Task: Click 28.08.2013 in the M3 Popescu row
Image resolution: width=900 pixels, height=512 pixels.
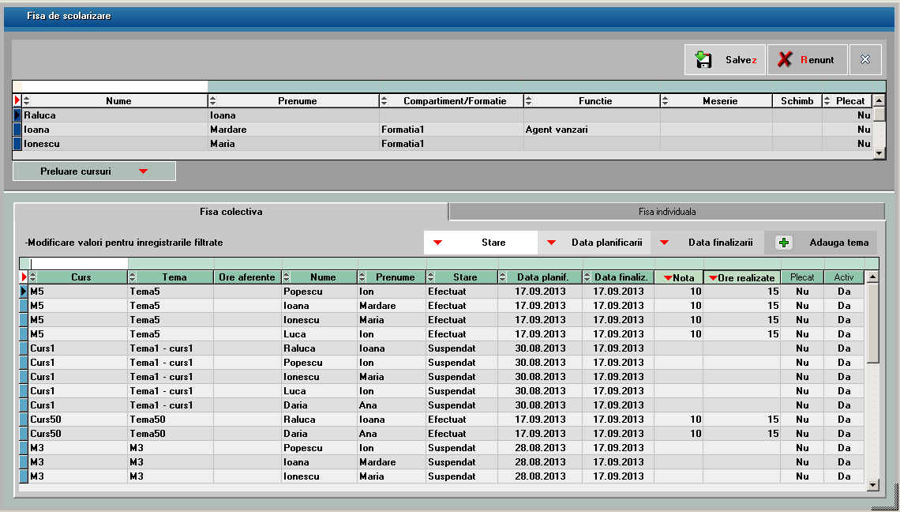Action: pos(540,448)
